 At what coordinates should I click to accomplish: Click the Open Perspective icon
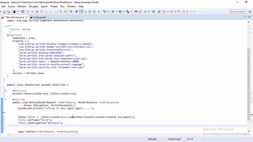250,11
